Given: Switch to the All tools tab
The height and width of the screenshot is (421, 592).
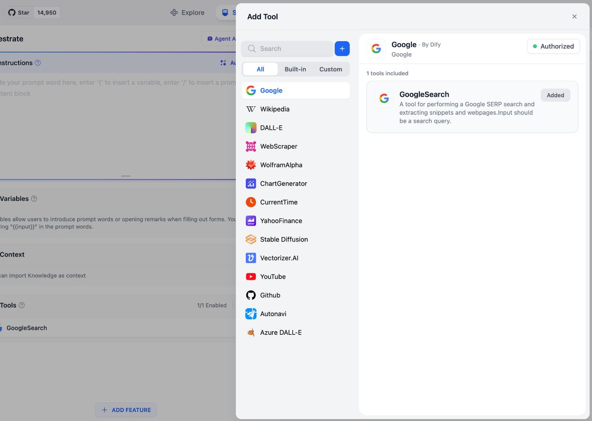Looking at the screenshot, I should 260,69.
